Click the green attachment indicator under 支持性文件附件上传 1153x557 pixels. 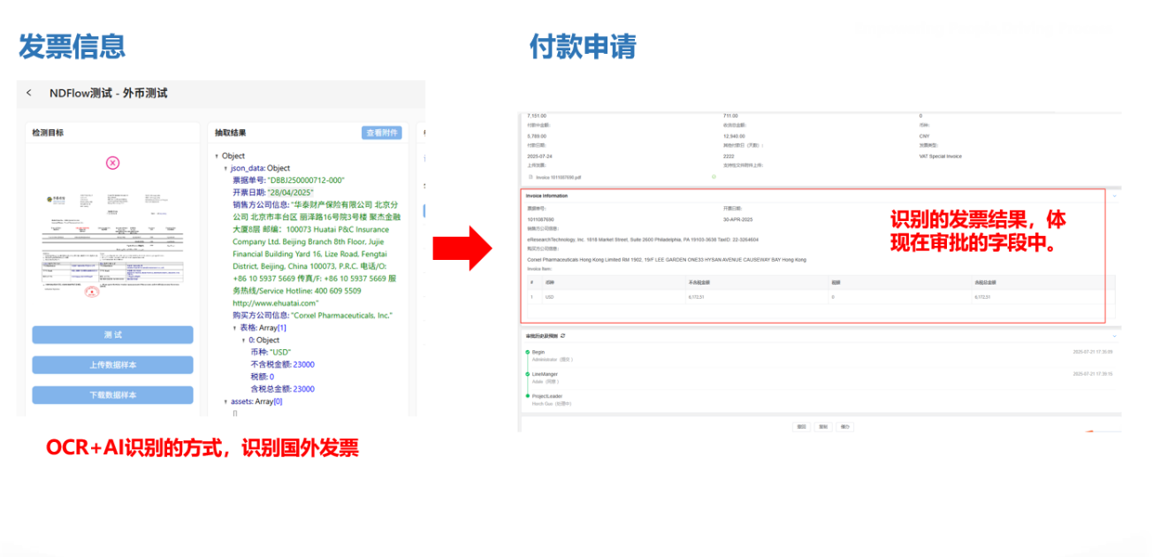pyautogui.click(x=714, y=176)
